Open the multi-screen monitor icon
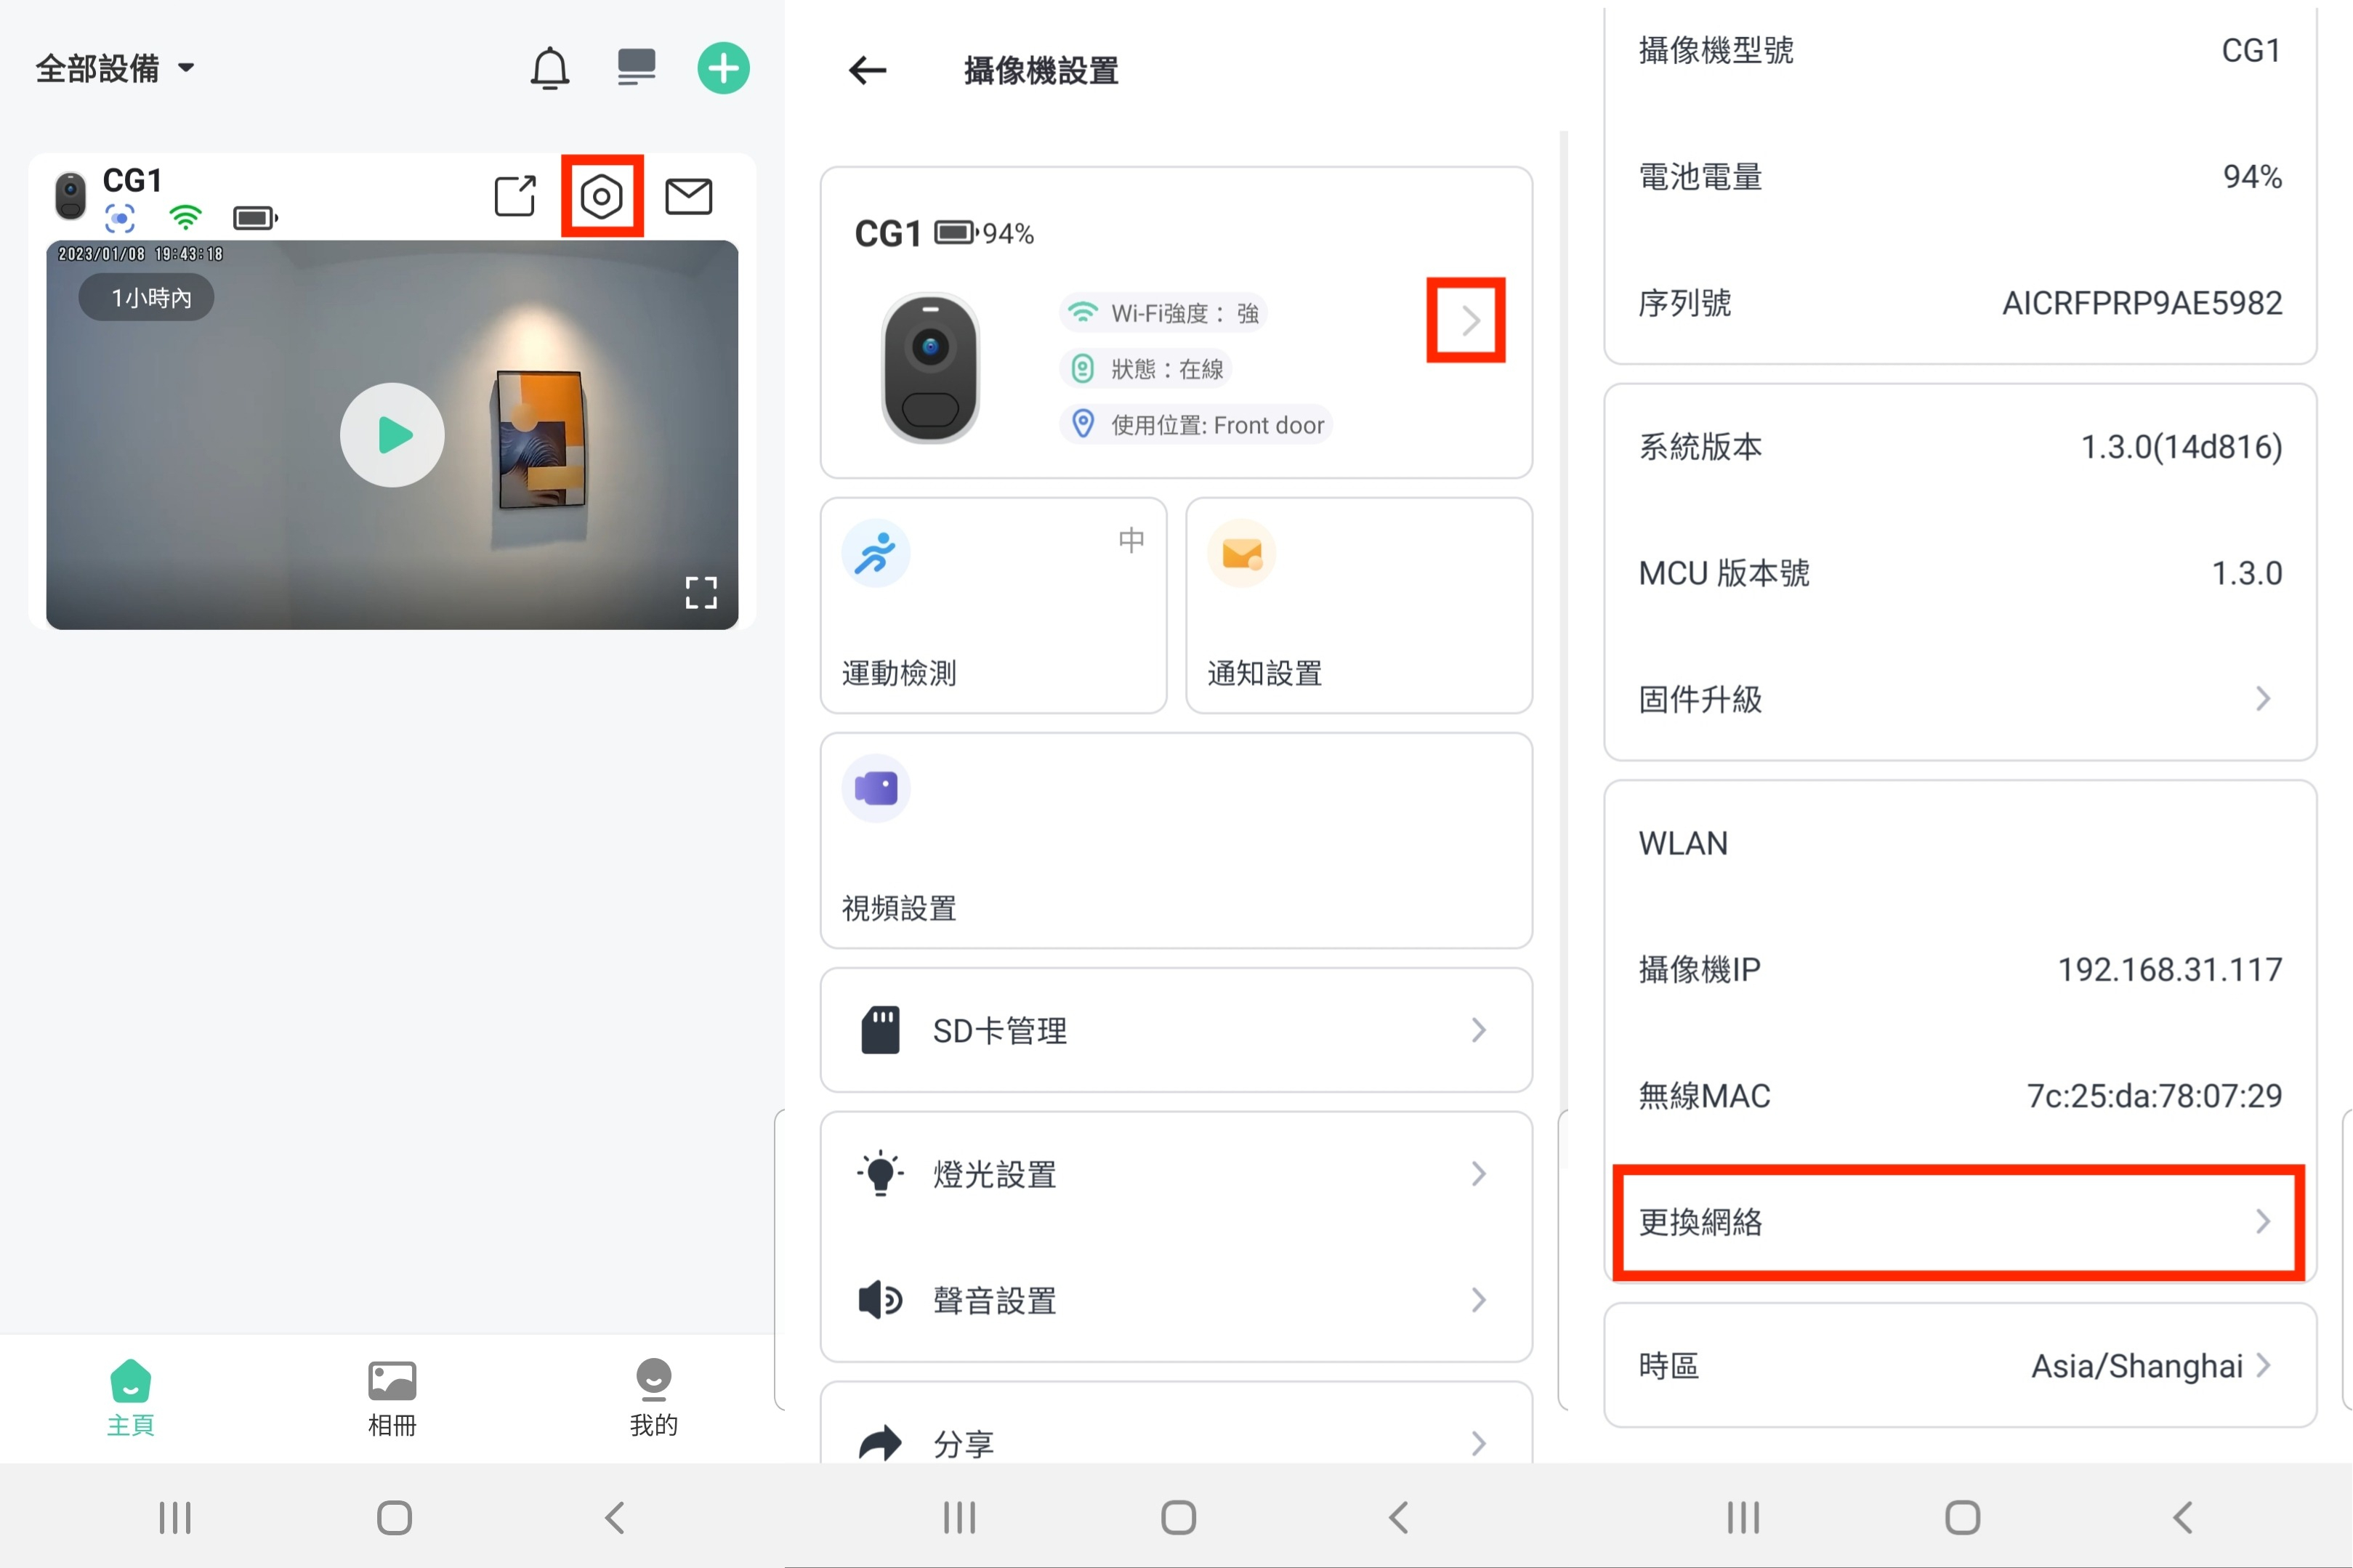This screenshot has height=1568, width=2353. (636, 68)
